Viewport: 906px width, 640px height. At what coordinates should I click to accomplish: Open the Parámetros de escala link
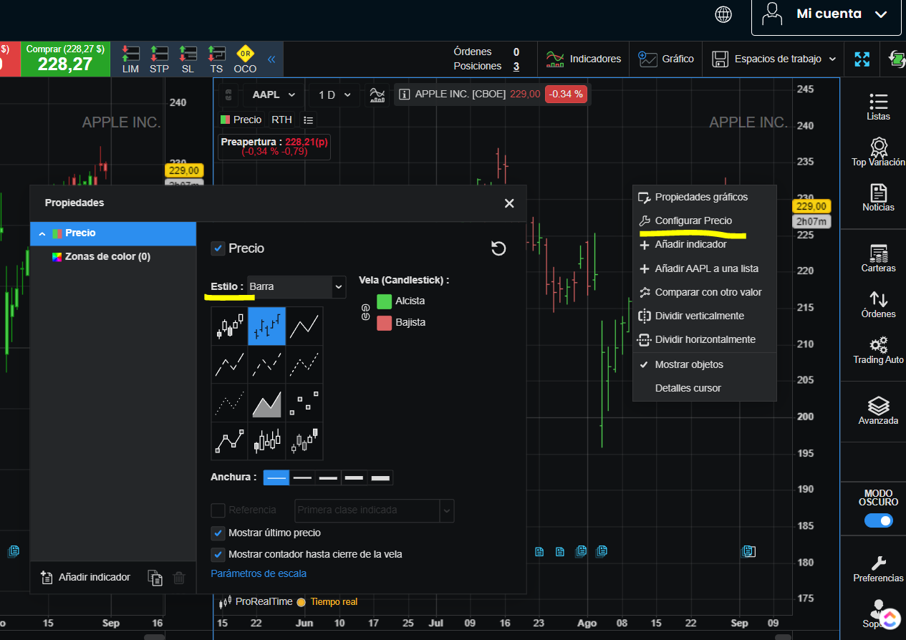click(x=259, y=573)
